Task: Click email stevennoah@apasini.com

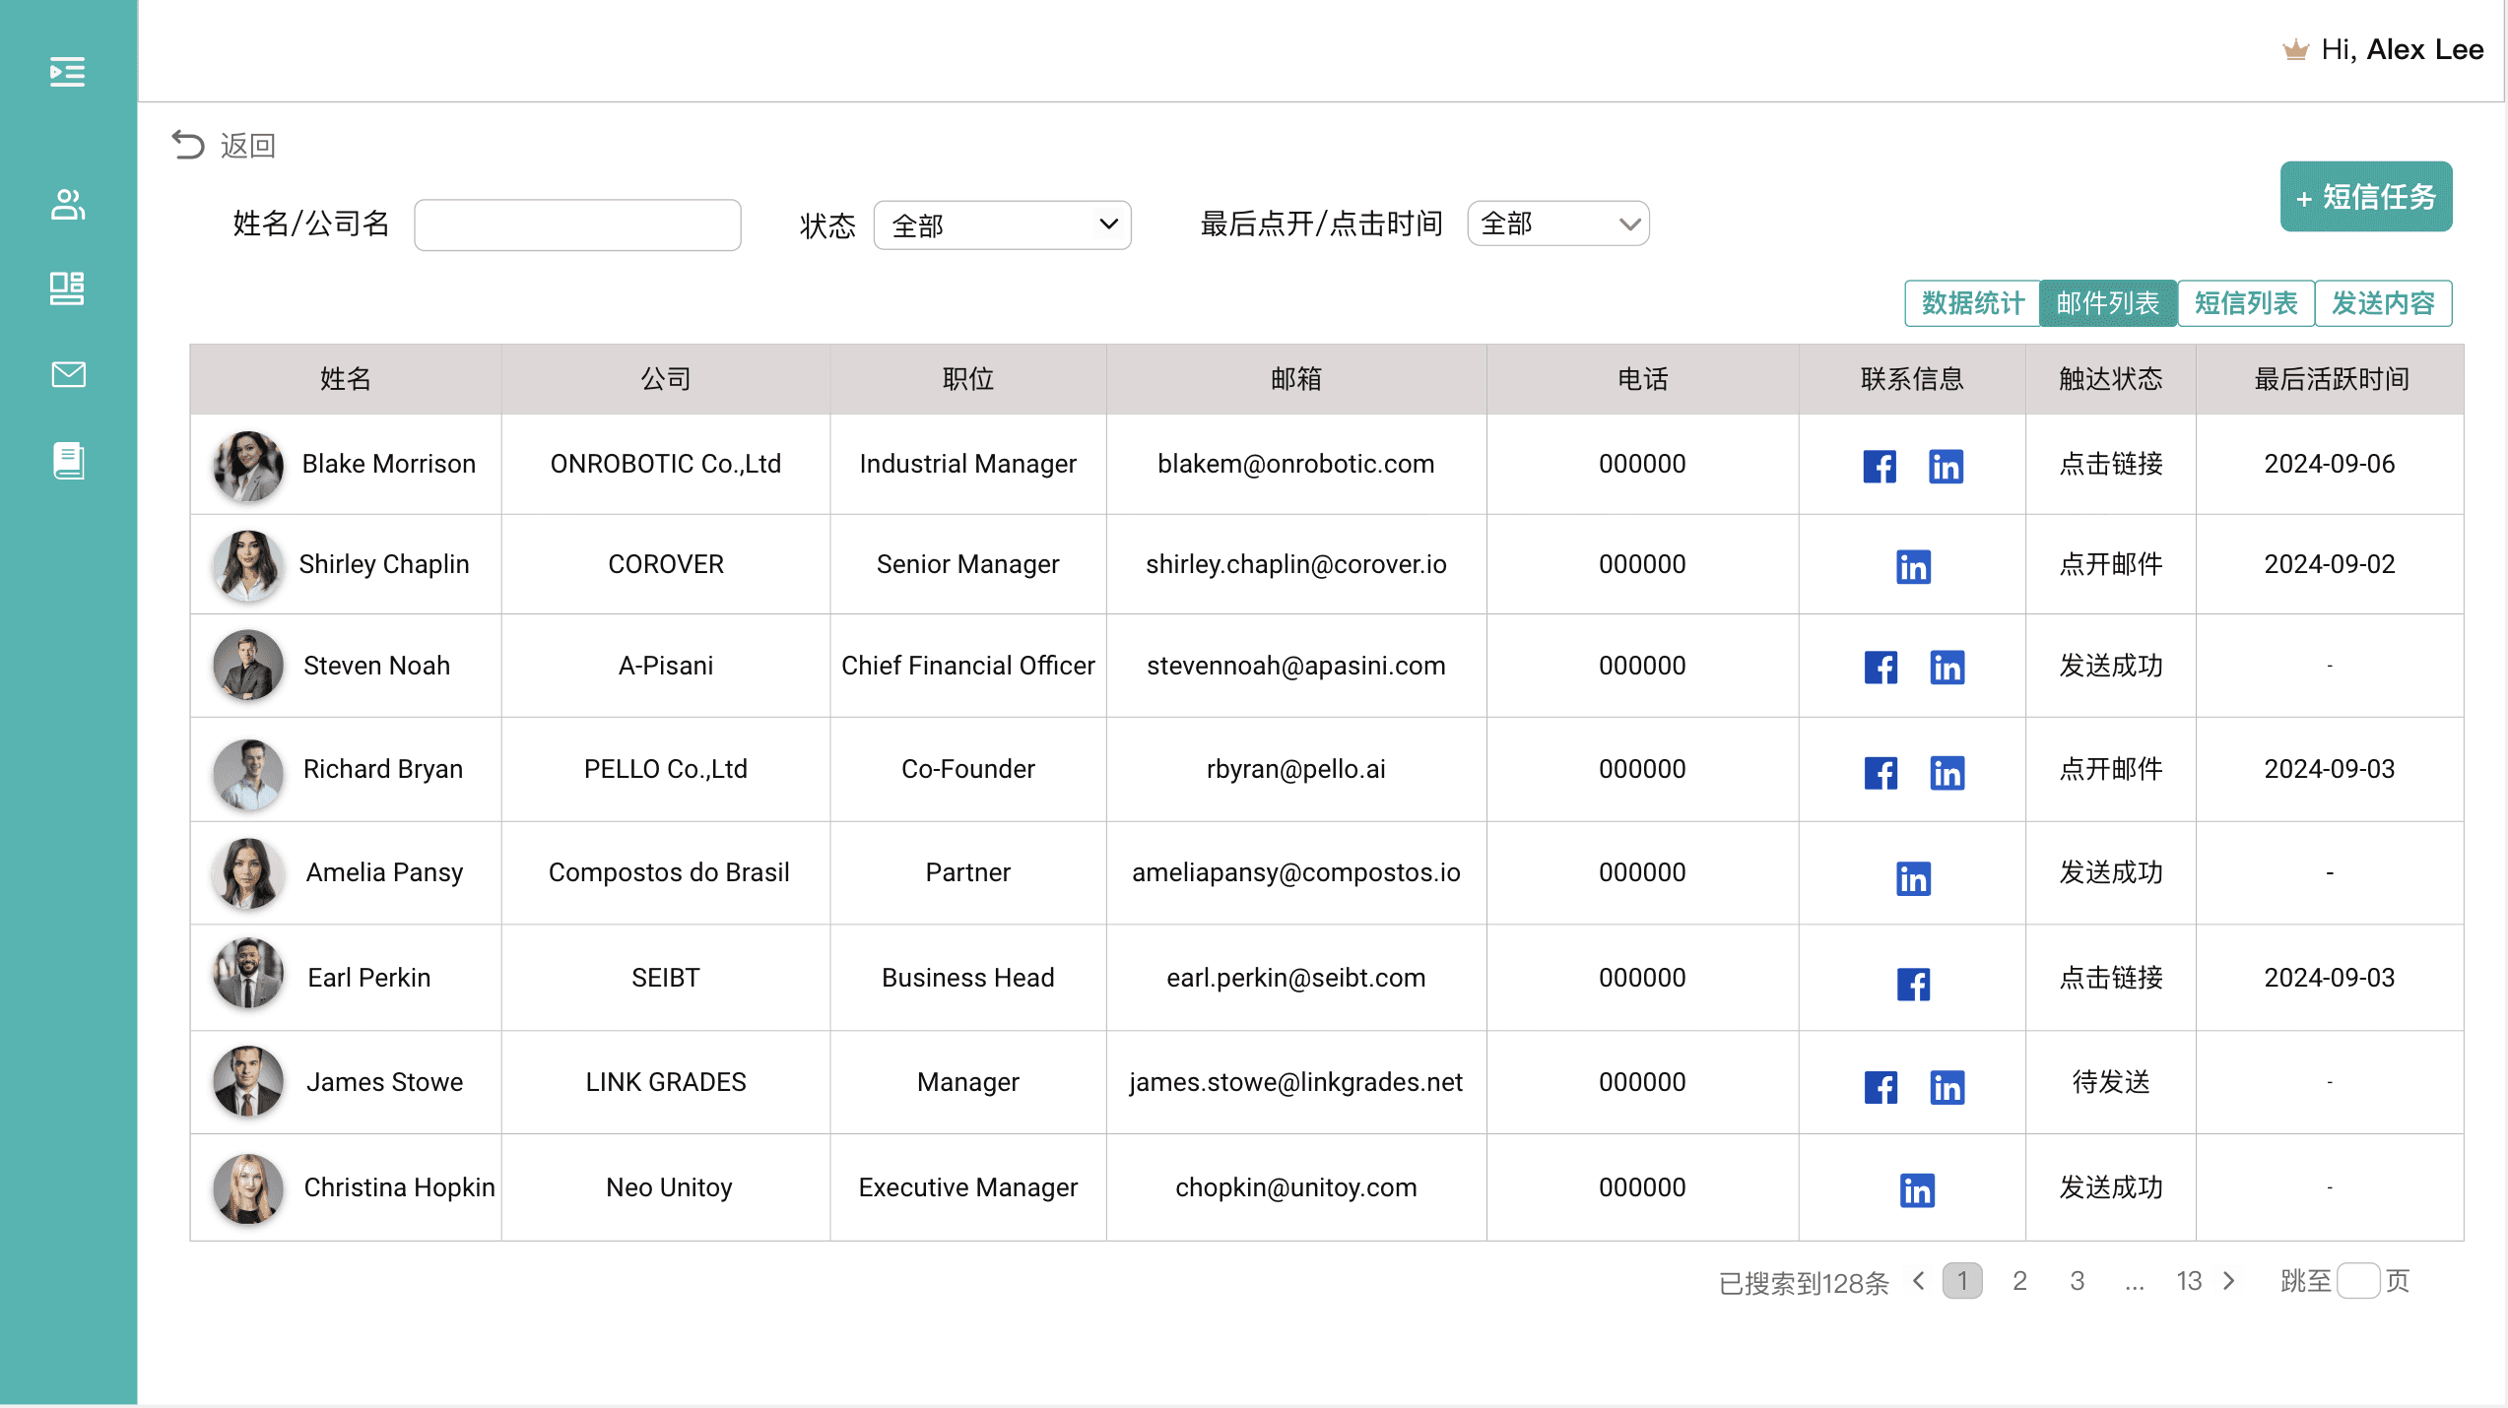Action: pyautogui.click(x=1295, y=666)
